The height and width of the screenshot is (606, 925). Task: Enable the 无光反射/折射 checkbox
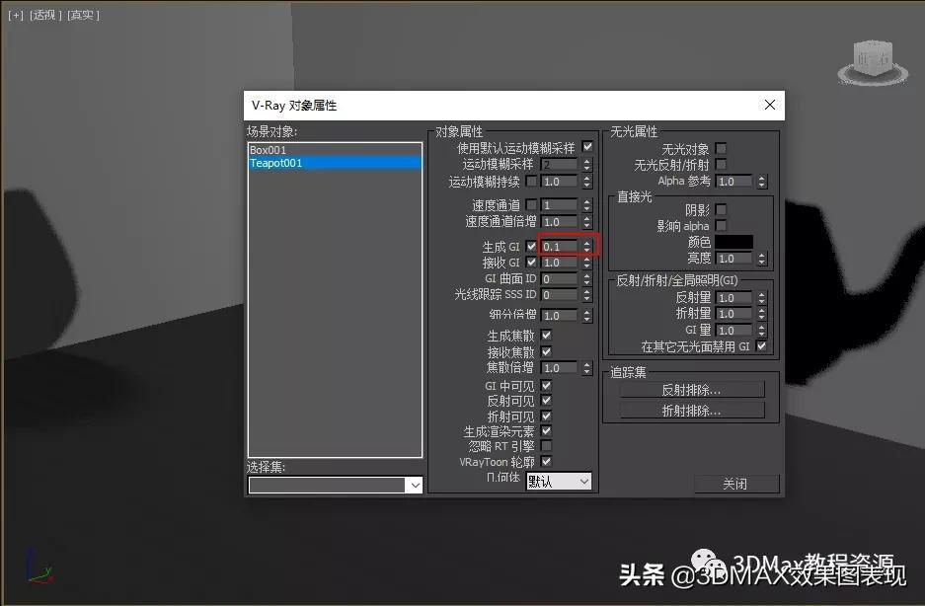click(721, 165)
